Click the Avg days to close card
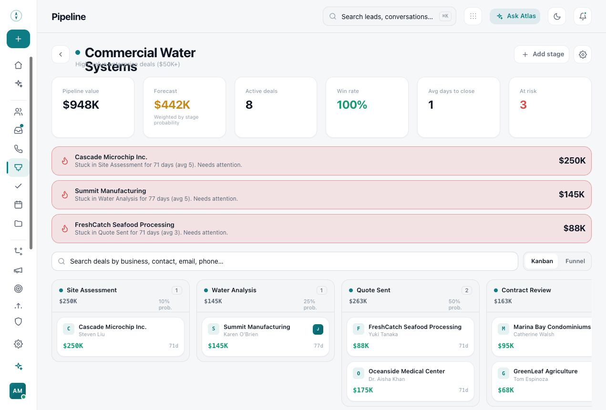This screenshot has width=606, height=410. [459, 107]
